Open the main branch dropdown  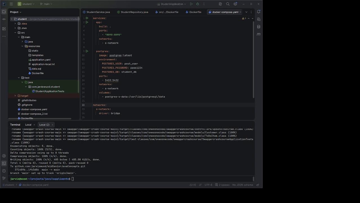tap(46, 4)
